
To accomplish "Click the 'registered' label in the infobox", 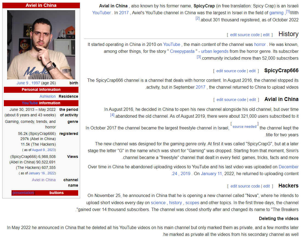I will pos(69,134).
